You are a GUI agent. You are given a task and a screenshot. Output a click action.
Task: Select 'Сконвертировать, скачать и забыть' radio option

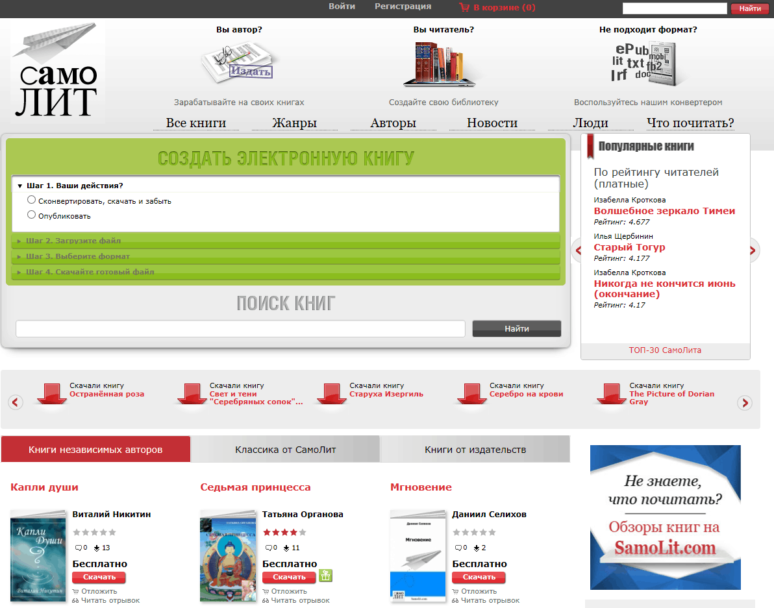[31, 201]
